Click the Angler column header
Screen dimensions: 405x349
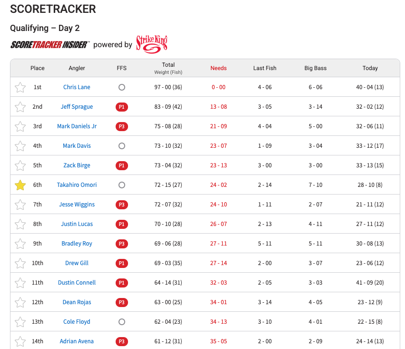77,68
